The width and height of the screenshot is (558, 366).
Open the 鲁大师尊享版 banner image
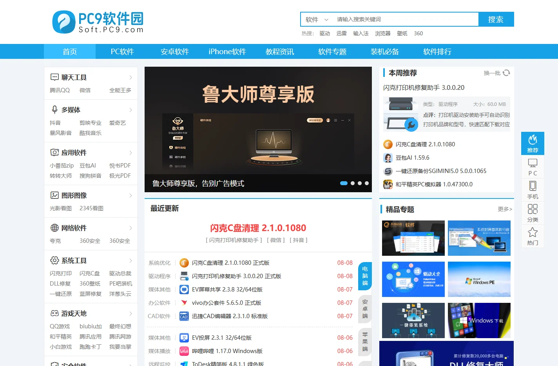[x=258, y=129]
